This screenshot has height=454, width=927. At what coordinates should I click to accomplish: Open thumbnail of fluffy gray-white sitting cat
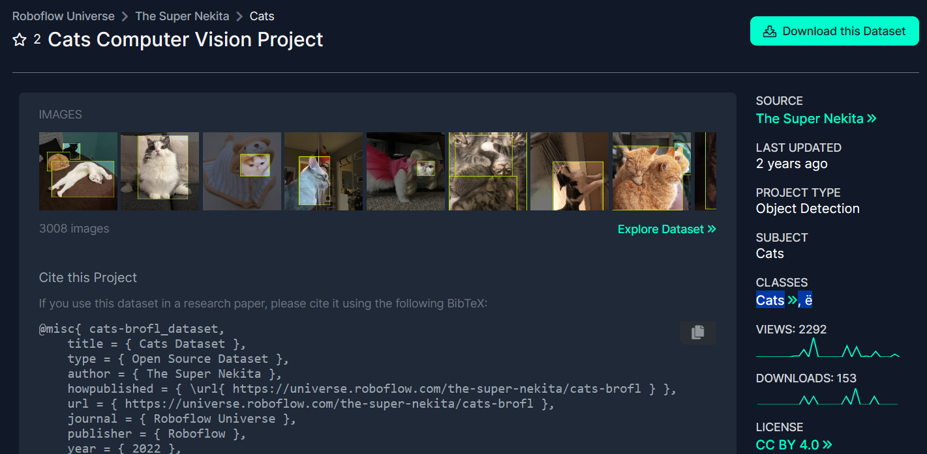pos(160,171)
